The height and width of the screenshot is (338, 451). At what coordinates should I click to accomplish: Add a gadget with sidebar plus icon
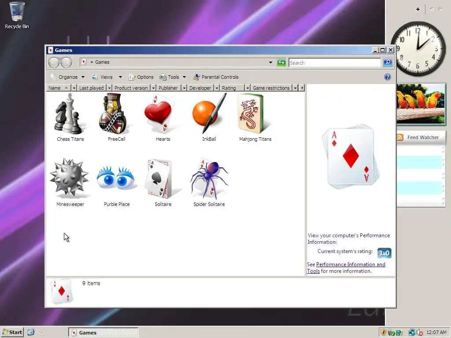pos(418,9)
